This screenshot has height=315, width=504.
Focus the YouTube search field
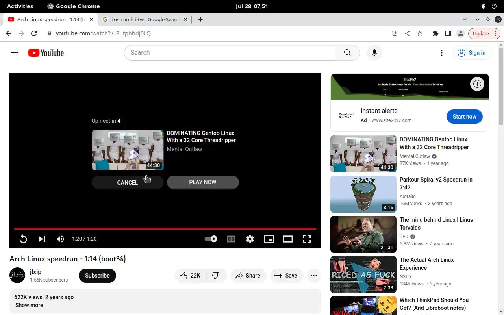click(230, 53)
